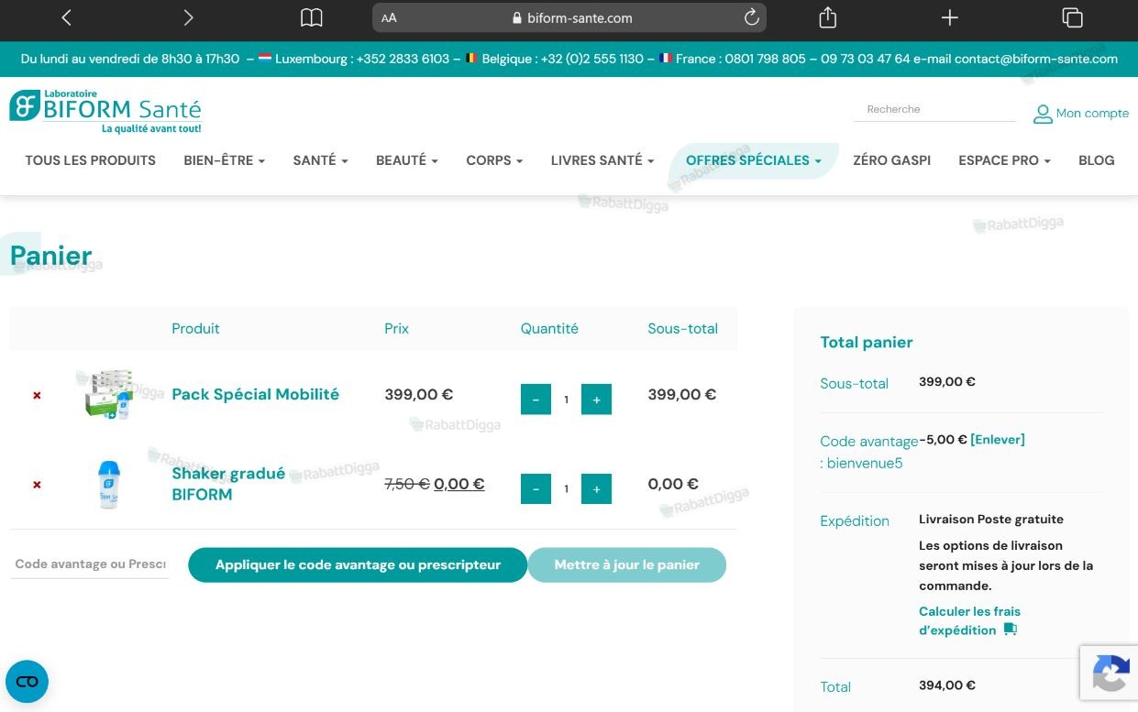
Task: Click the Panier page heading
Action: [x=51, y=257]
